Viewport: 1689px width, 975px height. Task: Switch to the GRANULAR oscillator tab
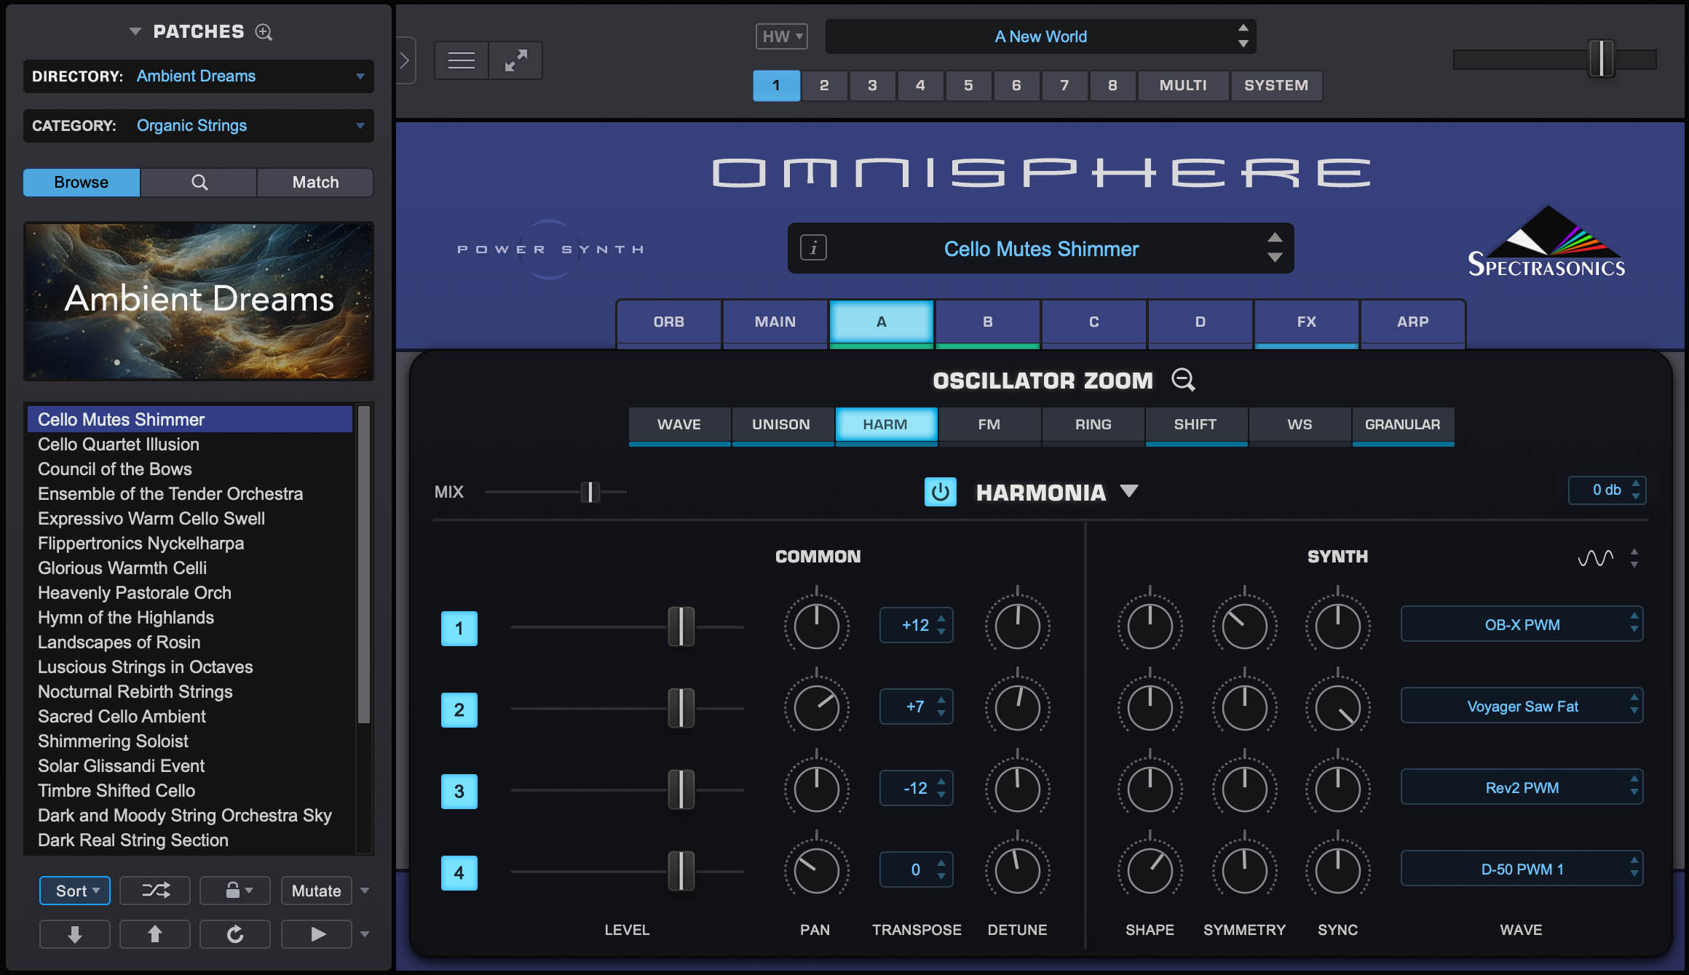pos(1403,424)
